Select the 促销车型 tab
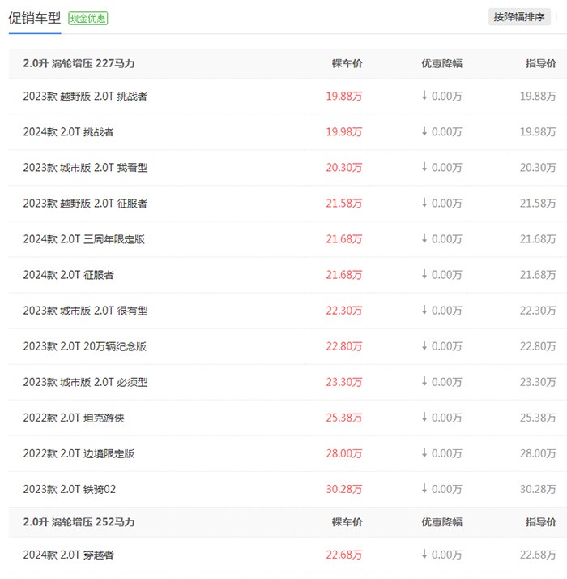Viewport: 567px width, 579px height. coord(34,18)
